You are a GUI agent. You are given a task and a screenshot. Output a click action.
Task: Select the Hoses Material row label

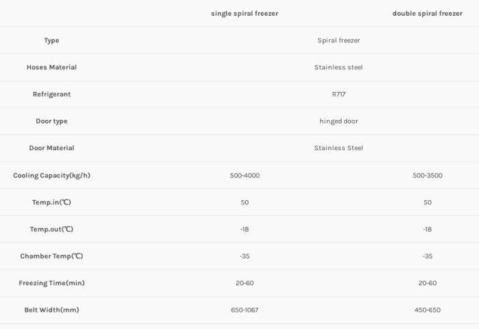(x=51, y=67)
